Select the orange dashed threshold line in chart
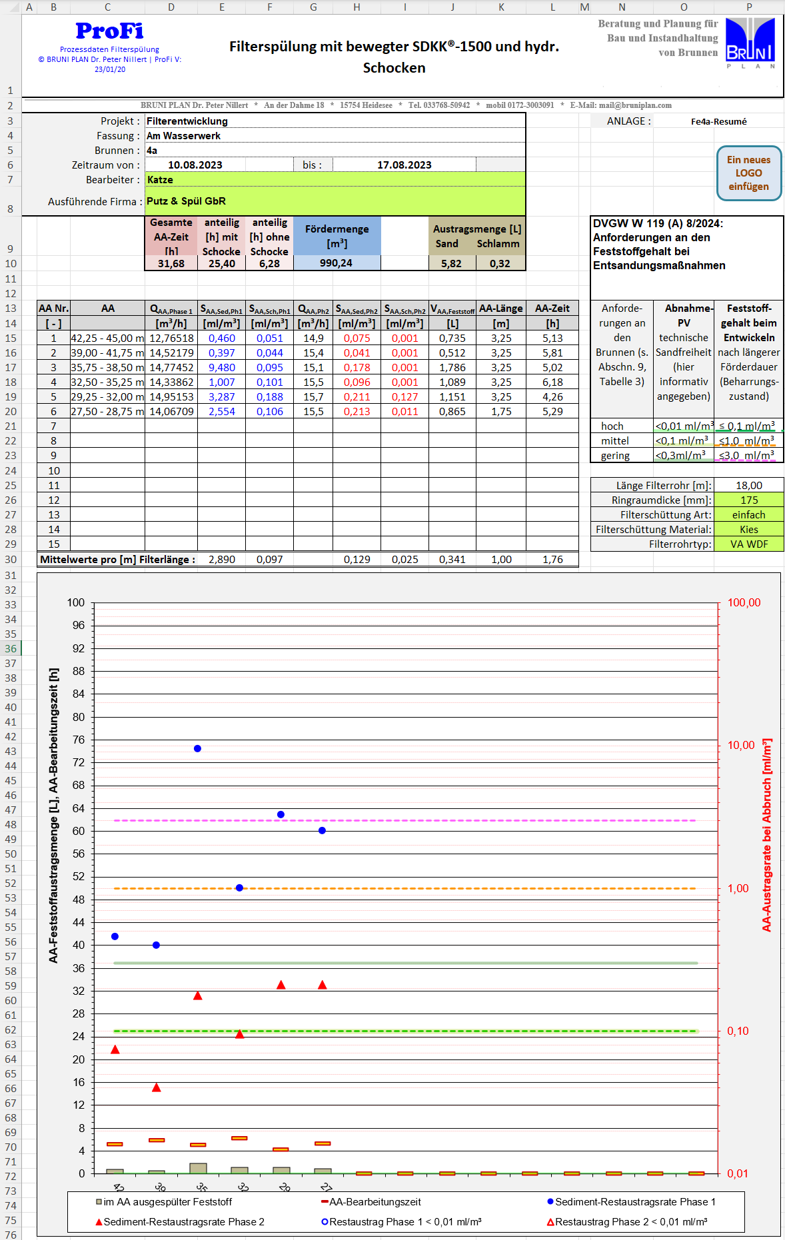785x1240 pixels. (x=405, y=888)
